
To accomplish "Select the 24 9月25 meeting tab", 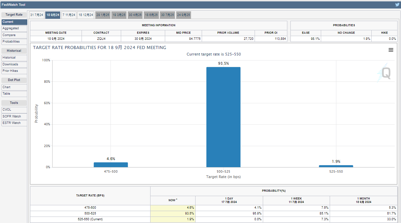I will [x=184, y=15].
